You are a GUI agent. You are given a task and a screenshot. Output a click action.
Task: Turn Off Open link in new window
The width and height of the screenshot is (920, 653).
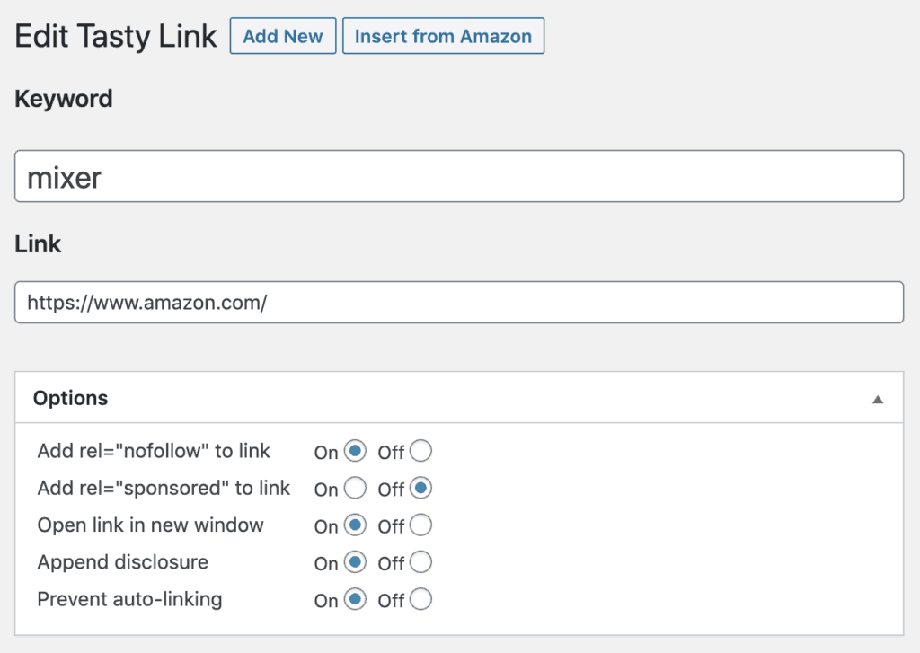pyautogui.click(x=420, y=525)
